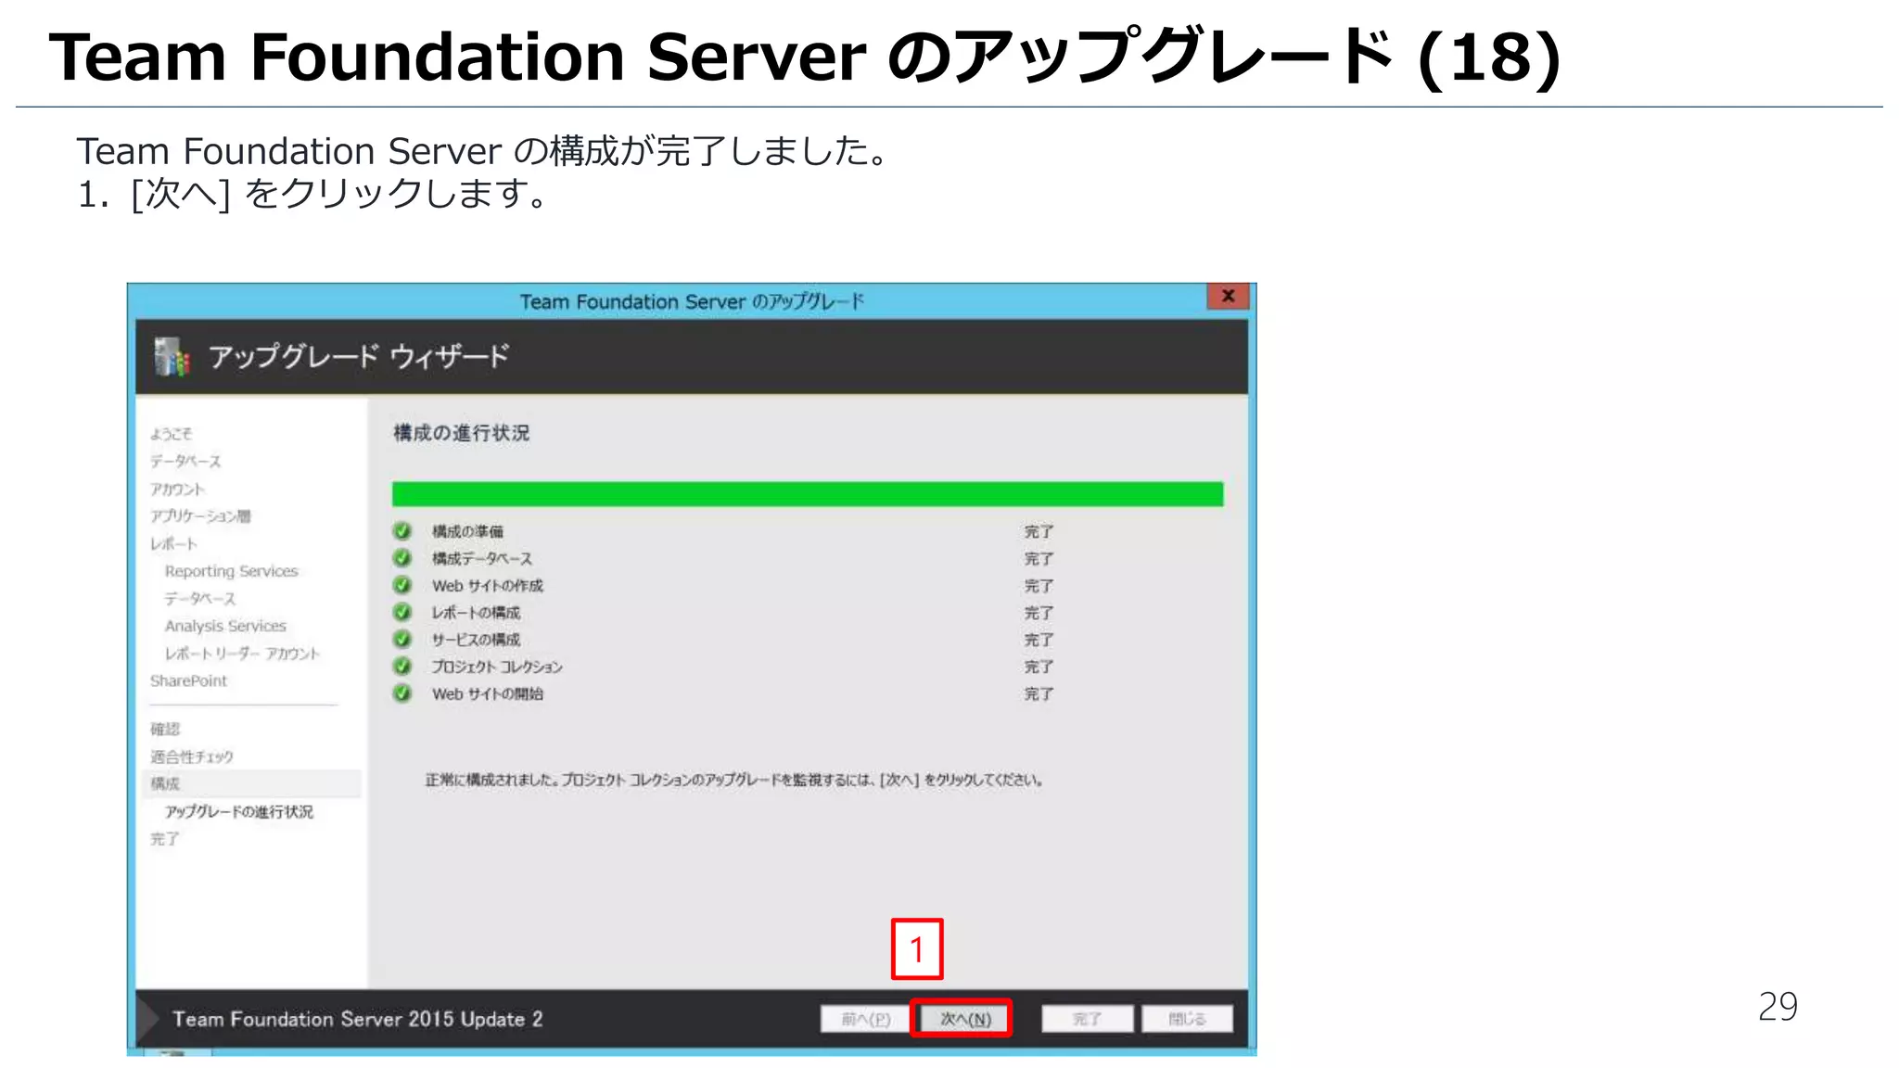1899x1068 pixels.
Task: Click Team Foundation Server 2015 Update 2 label
Action: pyautogui.click(x=358, y=1019)
